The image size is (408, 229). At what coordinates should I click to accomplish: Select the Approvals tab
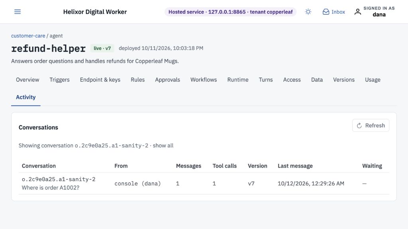tap(168, 80)
